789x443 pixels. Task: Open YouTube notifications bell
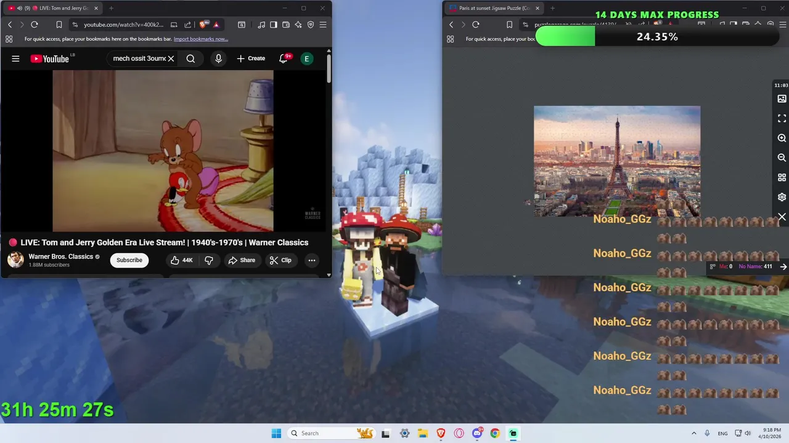tap(284, 58)
